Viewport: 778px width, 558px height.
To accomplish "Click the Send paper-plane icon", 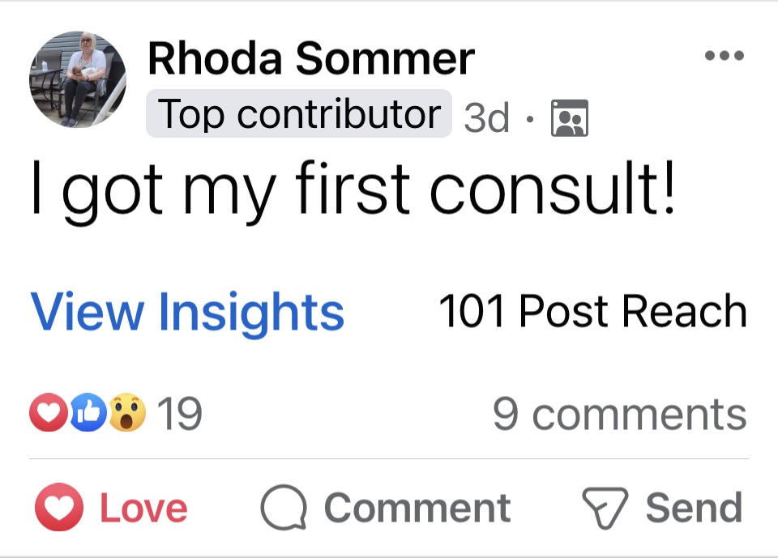I will (x=605, y=508).
